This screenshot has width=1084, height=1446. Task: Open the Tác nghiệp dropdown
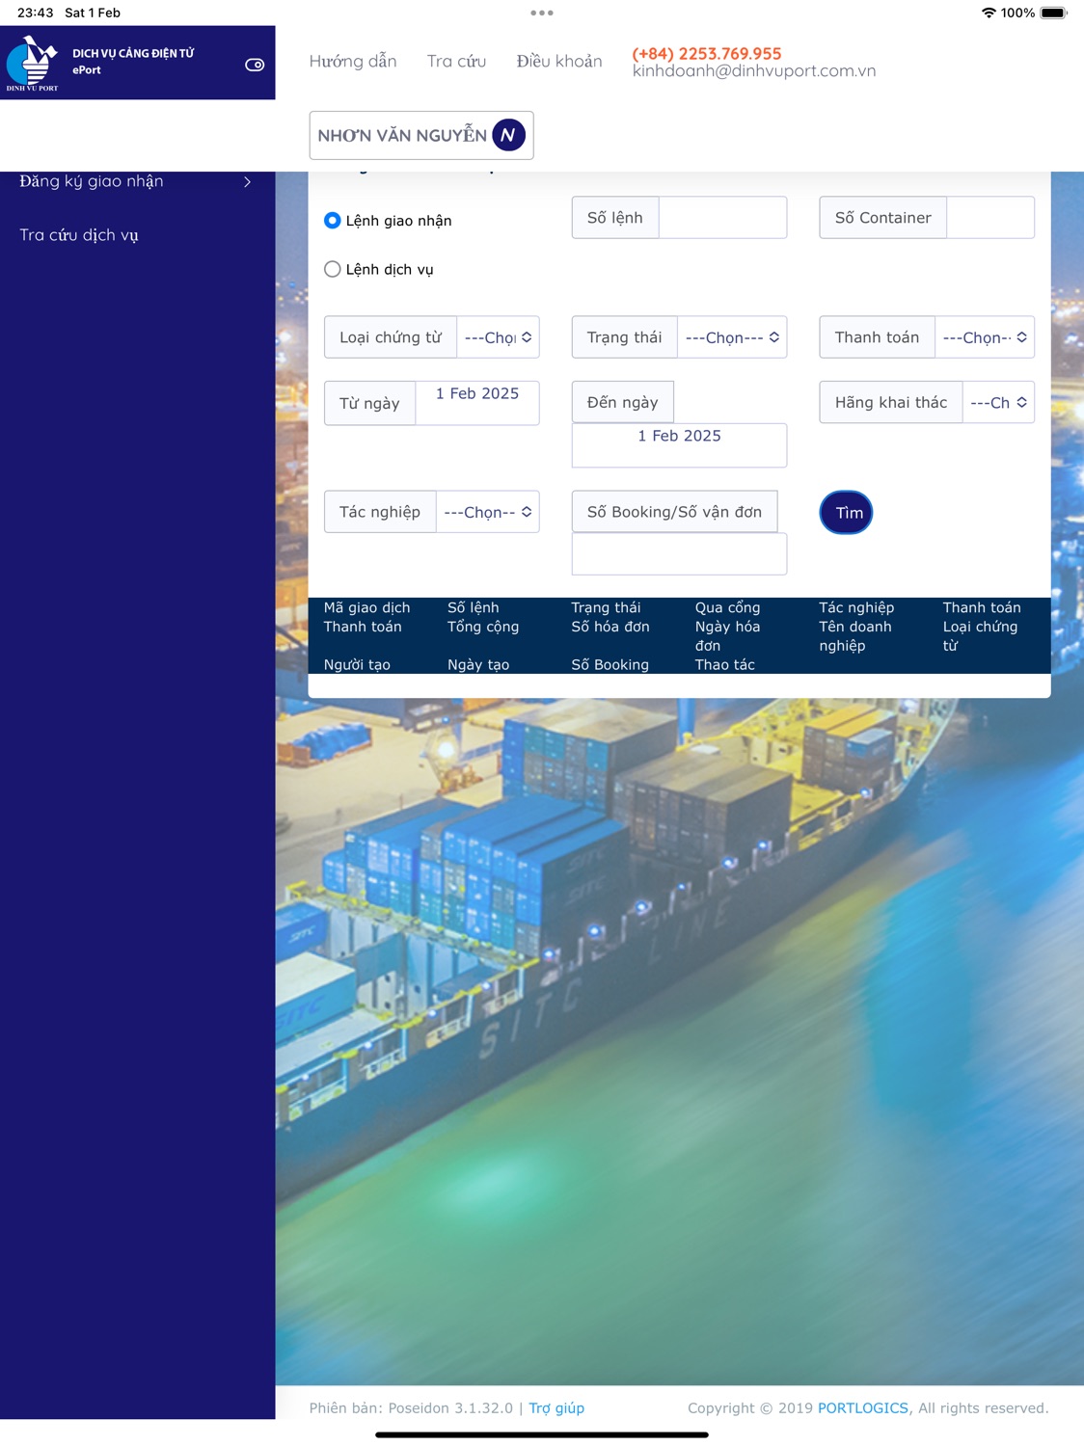pyautogui.click(x=487, y=512)
